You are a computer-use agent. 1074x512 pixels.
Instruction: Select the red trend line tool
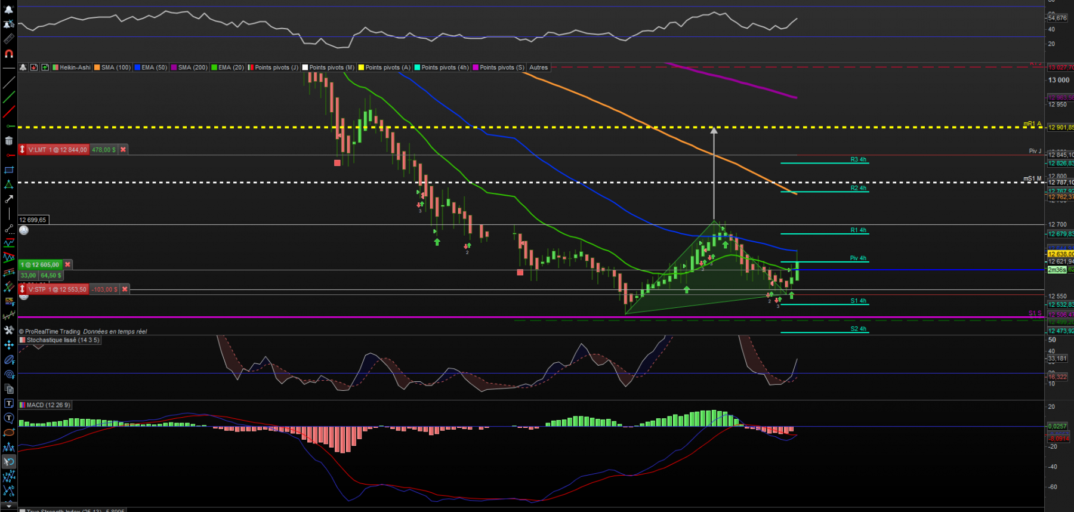tap(8, 112)
